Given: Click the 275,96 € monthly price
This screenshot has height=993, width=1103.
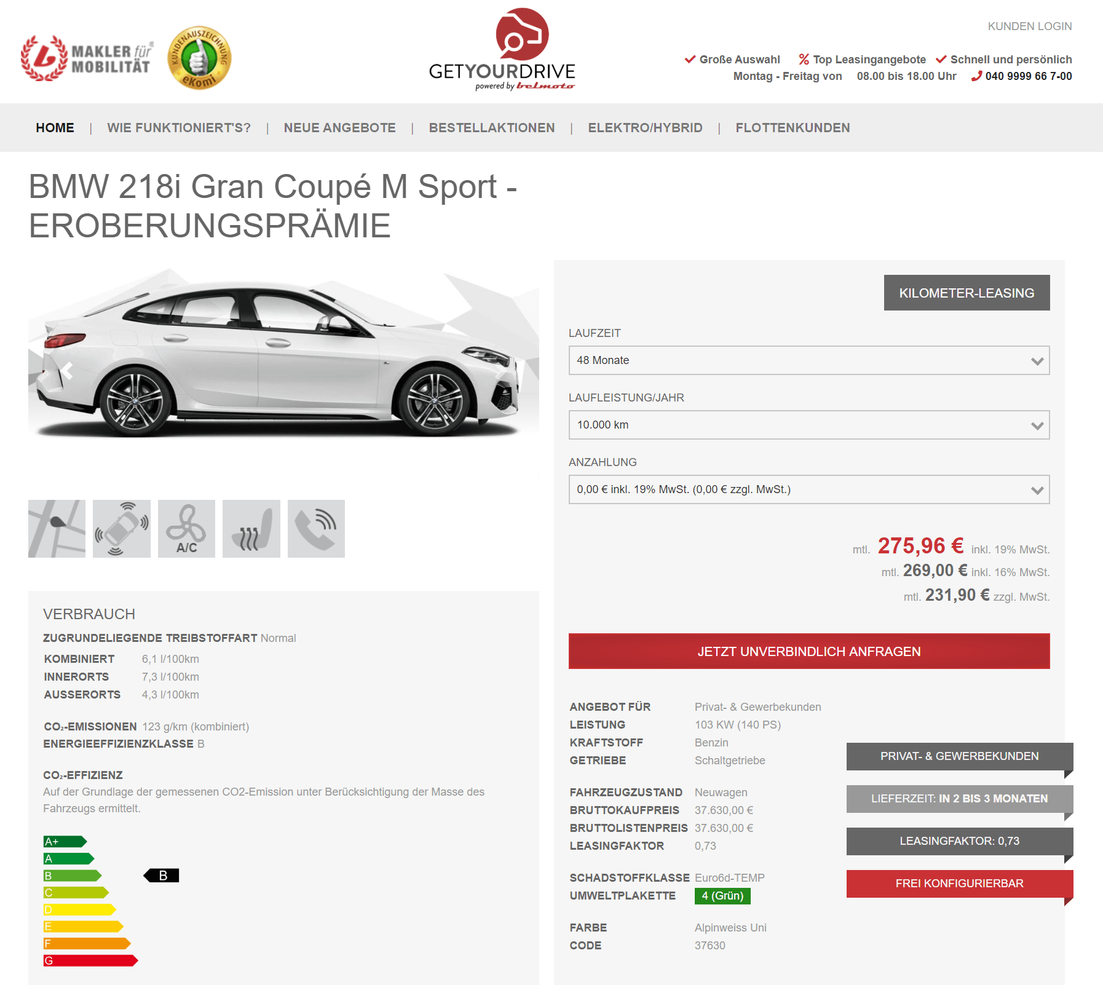Looking at the screenshot, I should coord(920,546).
